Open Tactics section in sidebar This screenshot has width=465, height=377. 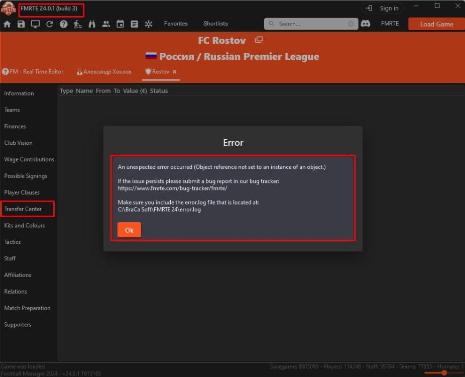pos(12,242)
